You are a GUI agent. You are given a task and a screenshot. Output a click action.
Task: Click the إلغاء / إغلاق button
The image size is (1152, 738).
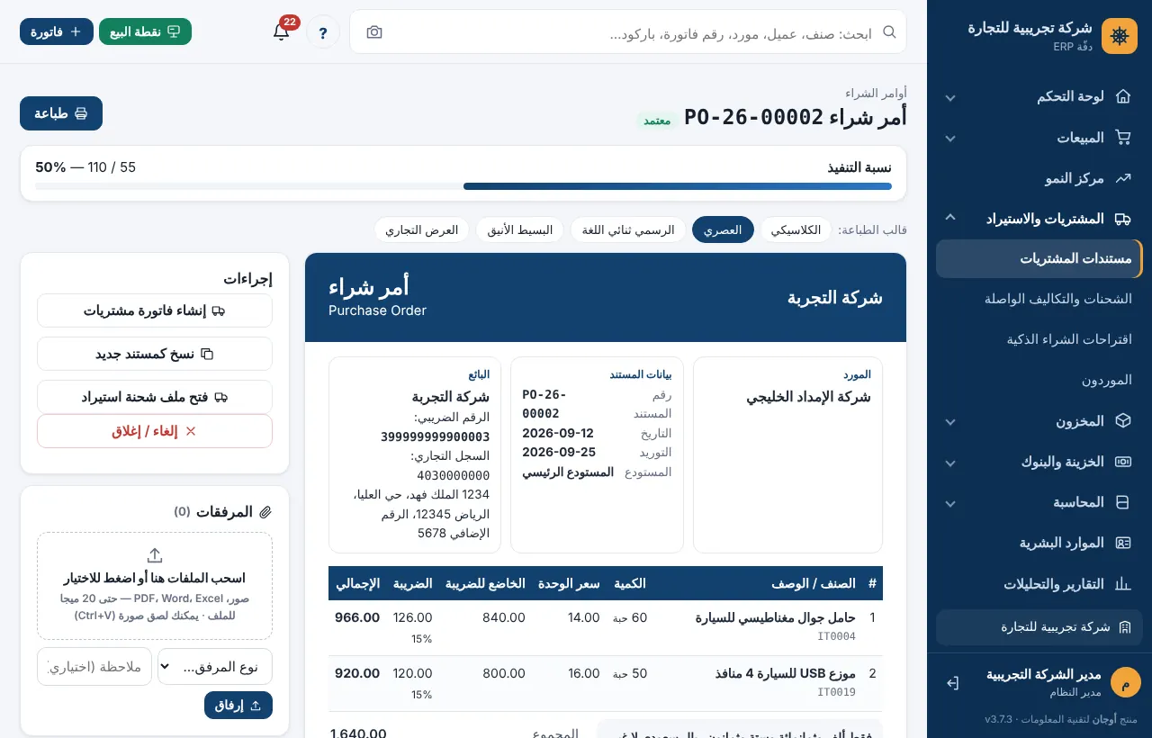(155, 431)
